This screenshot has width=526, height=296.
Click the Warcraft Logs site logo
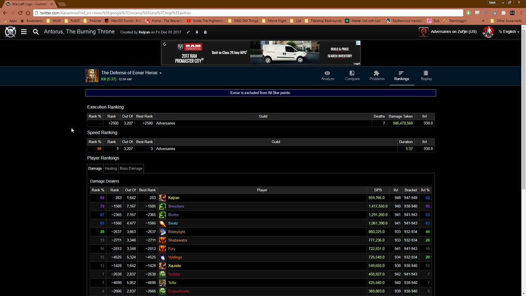[11, 32]
